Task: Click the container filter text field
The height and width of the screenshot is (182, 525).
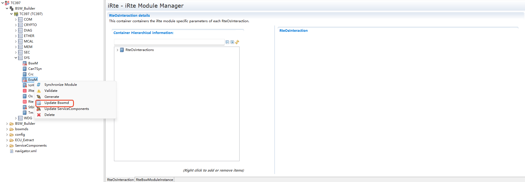Action: [169, 42]
